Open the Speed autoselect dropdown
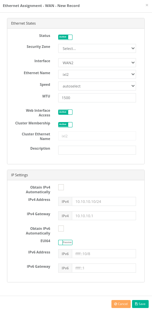Screen dimensions: 152x311 (x=97, y=86)
